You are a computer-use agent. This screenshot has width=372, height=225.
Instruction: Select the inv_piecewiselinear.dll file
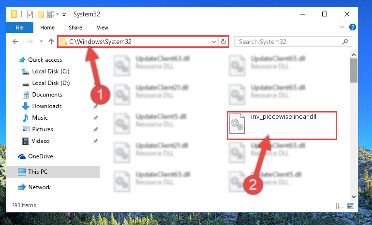[282, 125]
